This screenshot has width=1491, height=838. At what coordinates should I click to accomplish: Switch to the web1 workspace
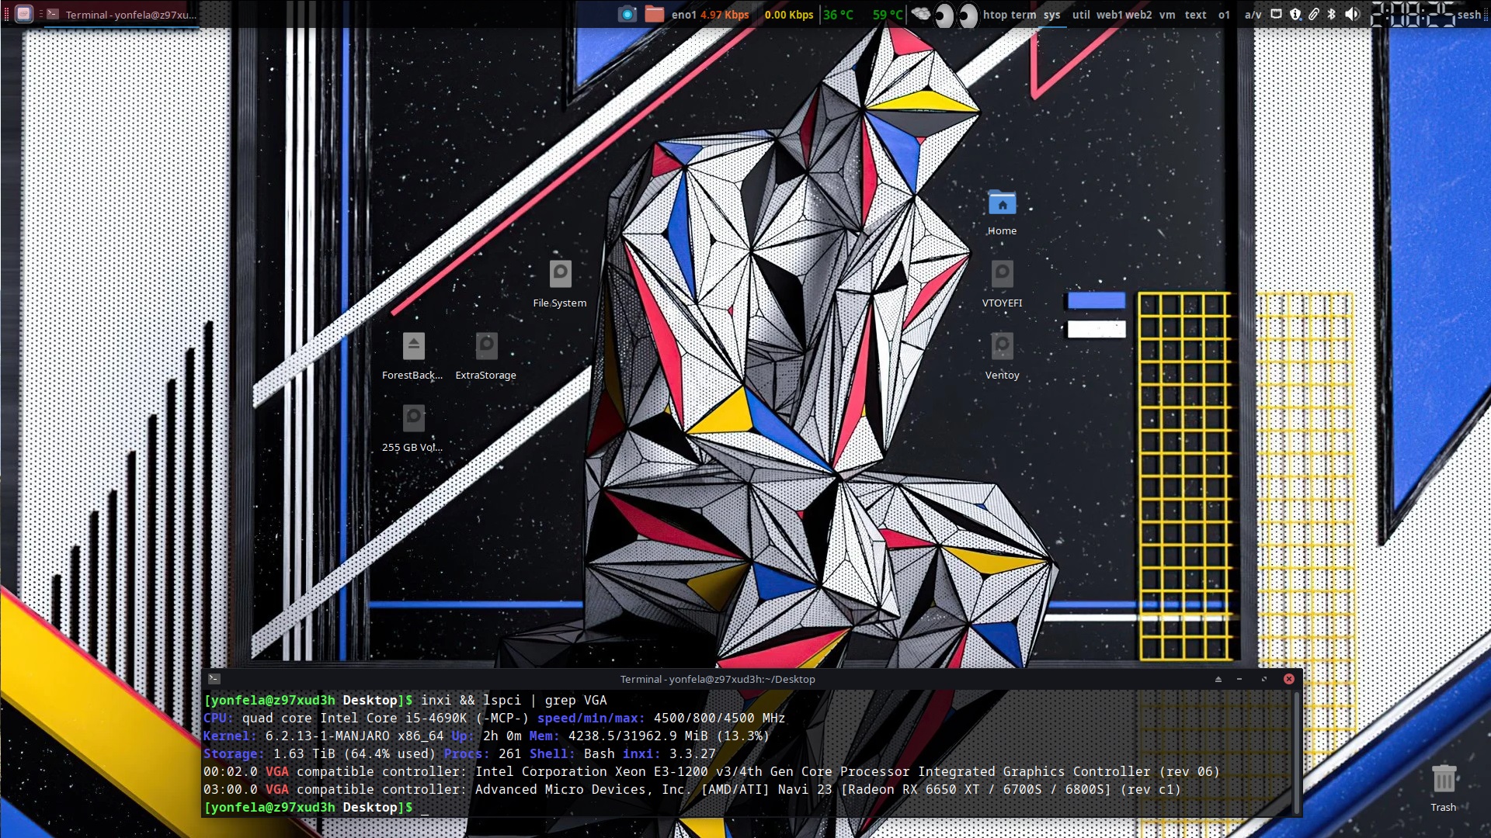tap(1109, 15)
